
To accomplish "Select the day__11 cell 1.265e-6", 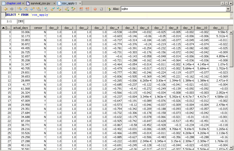I will tap(219, 129).
